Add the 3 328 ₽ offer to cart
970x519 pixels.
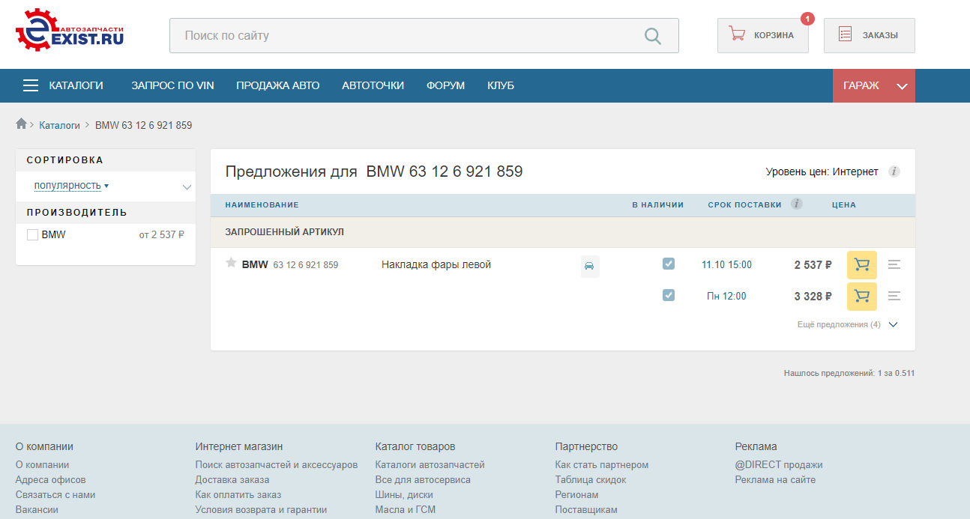coord(861,297)
